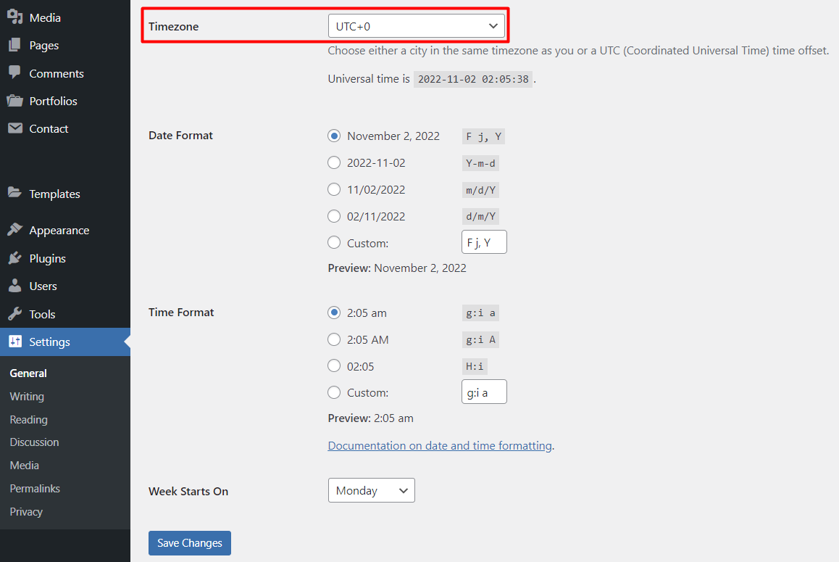Screen dimensions: 839x562
Task: Open Plugins via plug icon
Action: coord(15,258)
